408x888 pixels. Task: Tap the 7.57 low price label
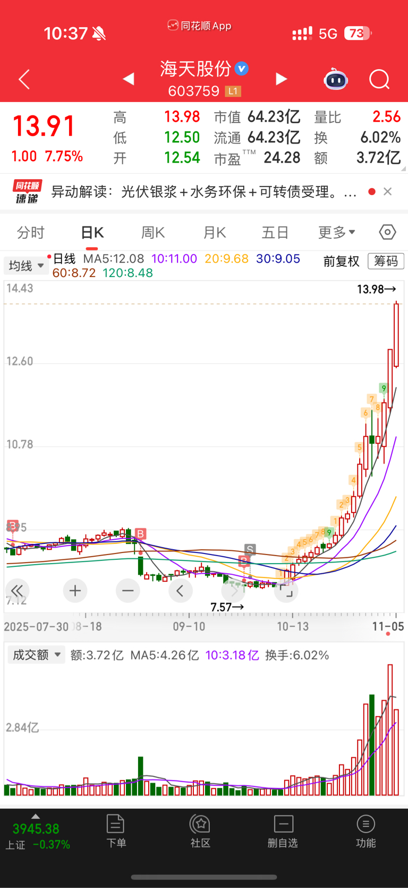pos(227,607)
